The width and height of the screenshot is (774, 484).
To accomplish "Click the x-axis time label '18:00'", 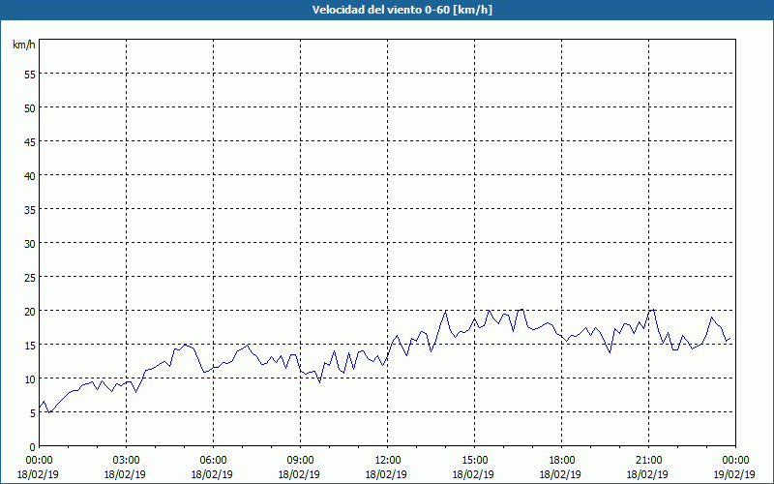I will pyautogui.click(x=562, y=461).
